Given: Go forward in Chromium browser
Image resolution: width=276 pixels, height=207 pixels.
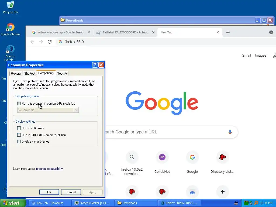Looking at the screenshot, I should [x=41, y=42].
